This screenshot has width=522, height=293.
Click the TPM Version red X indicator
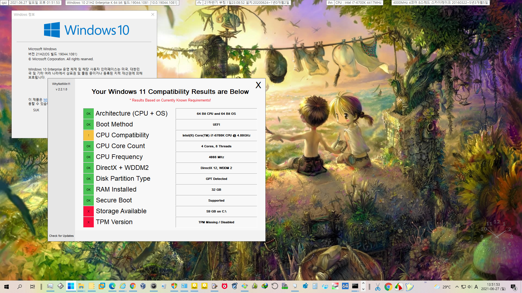[x=88, y=222]
